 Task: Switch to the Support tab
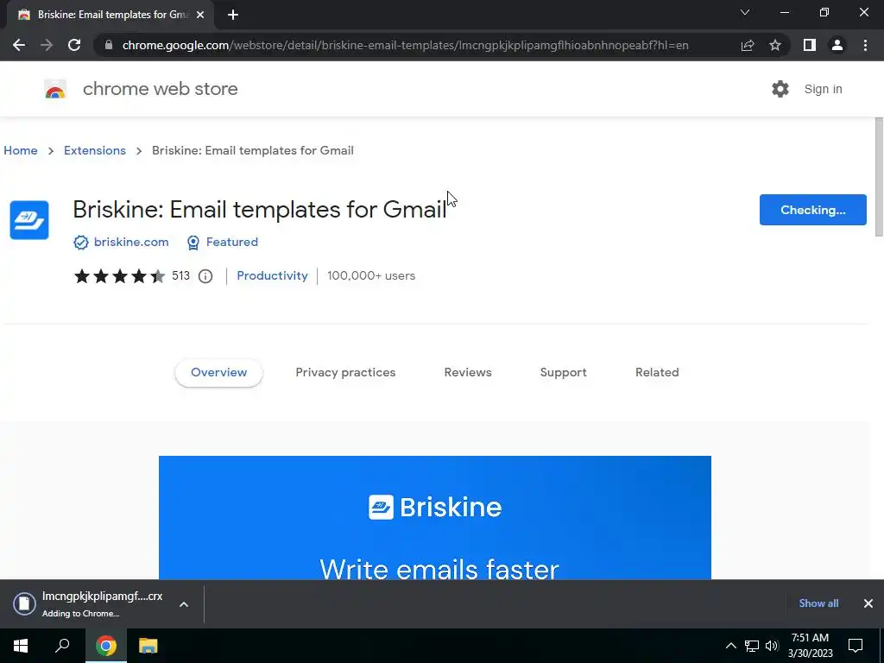click(x=563, y=373)
